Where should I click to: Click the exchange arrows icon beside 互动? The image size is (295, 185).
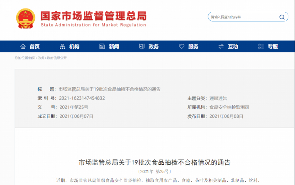tap(221, 47)
